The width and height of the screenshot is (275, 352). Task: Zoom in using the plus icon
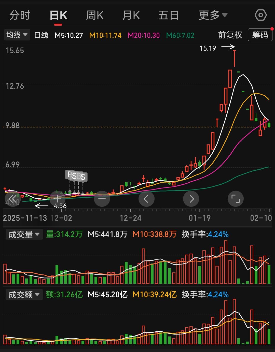pos(57,199)
